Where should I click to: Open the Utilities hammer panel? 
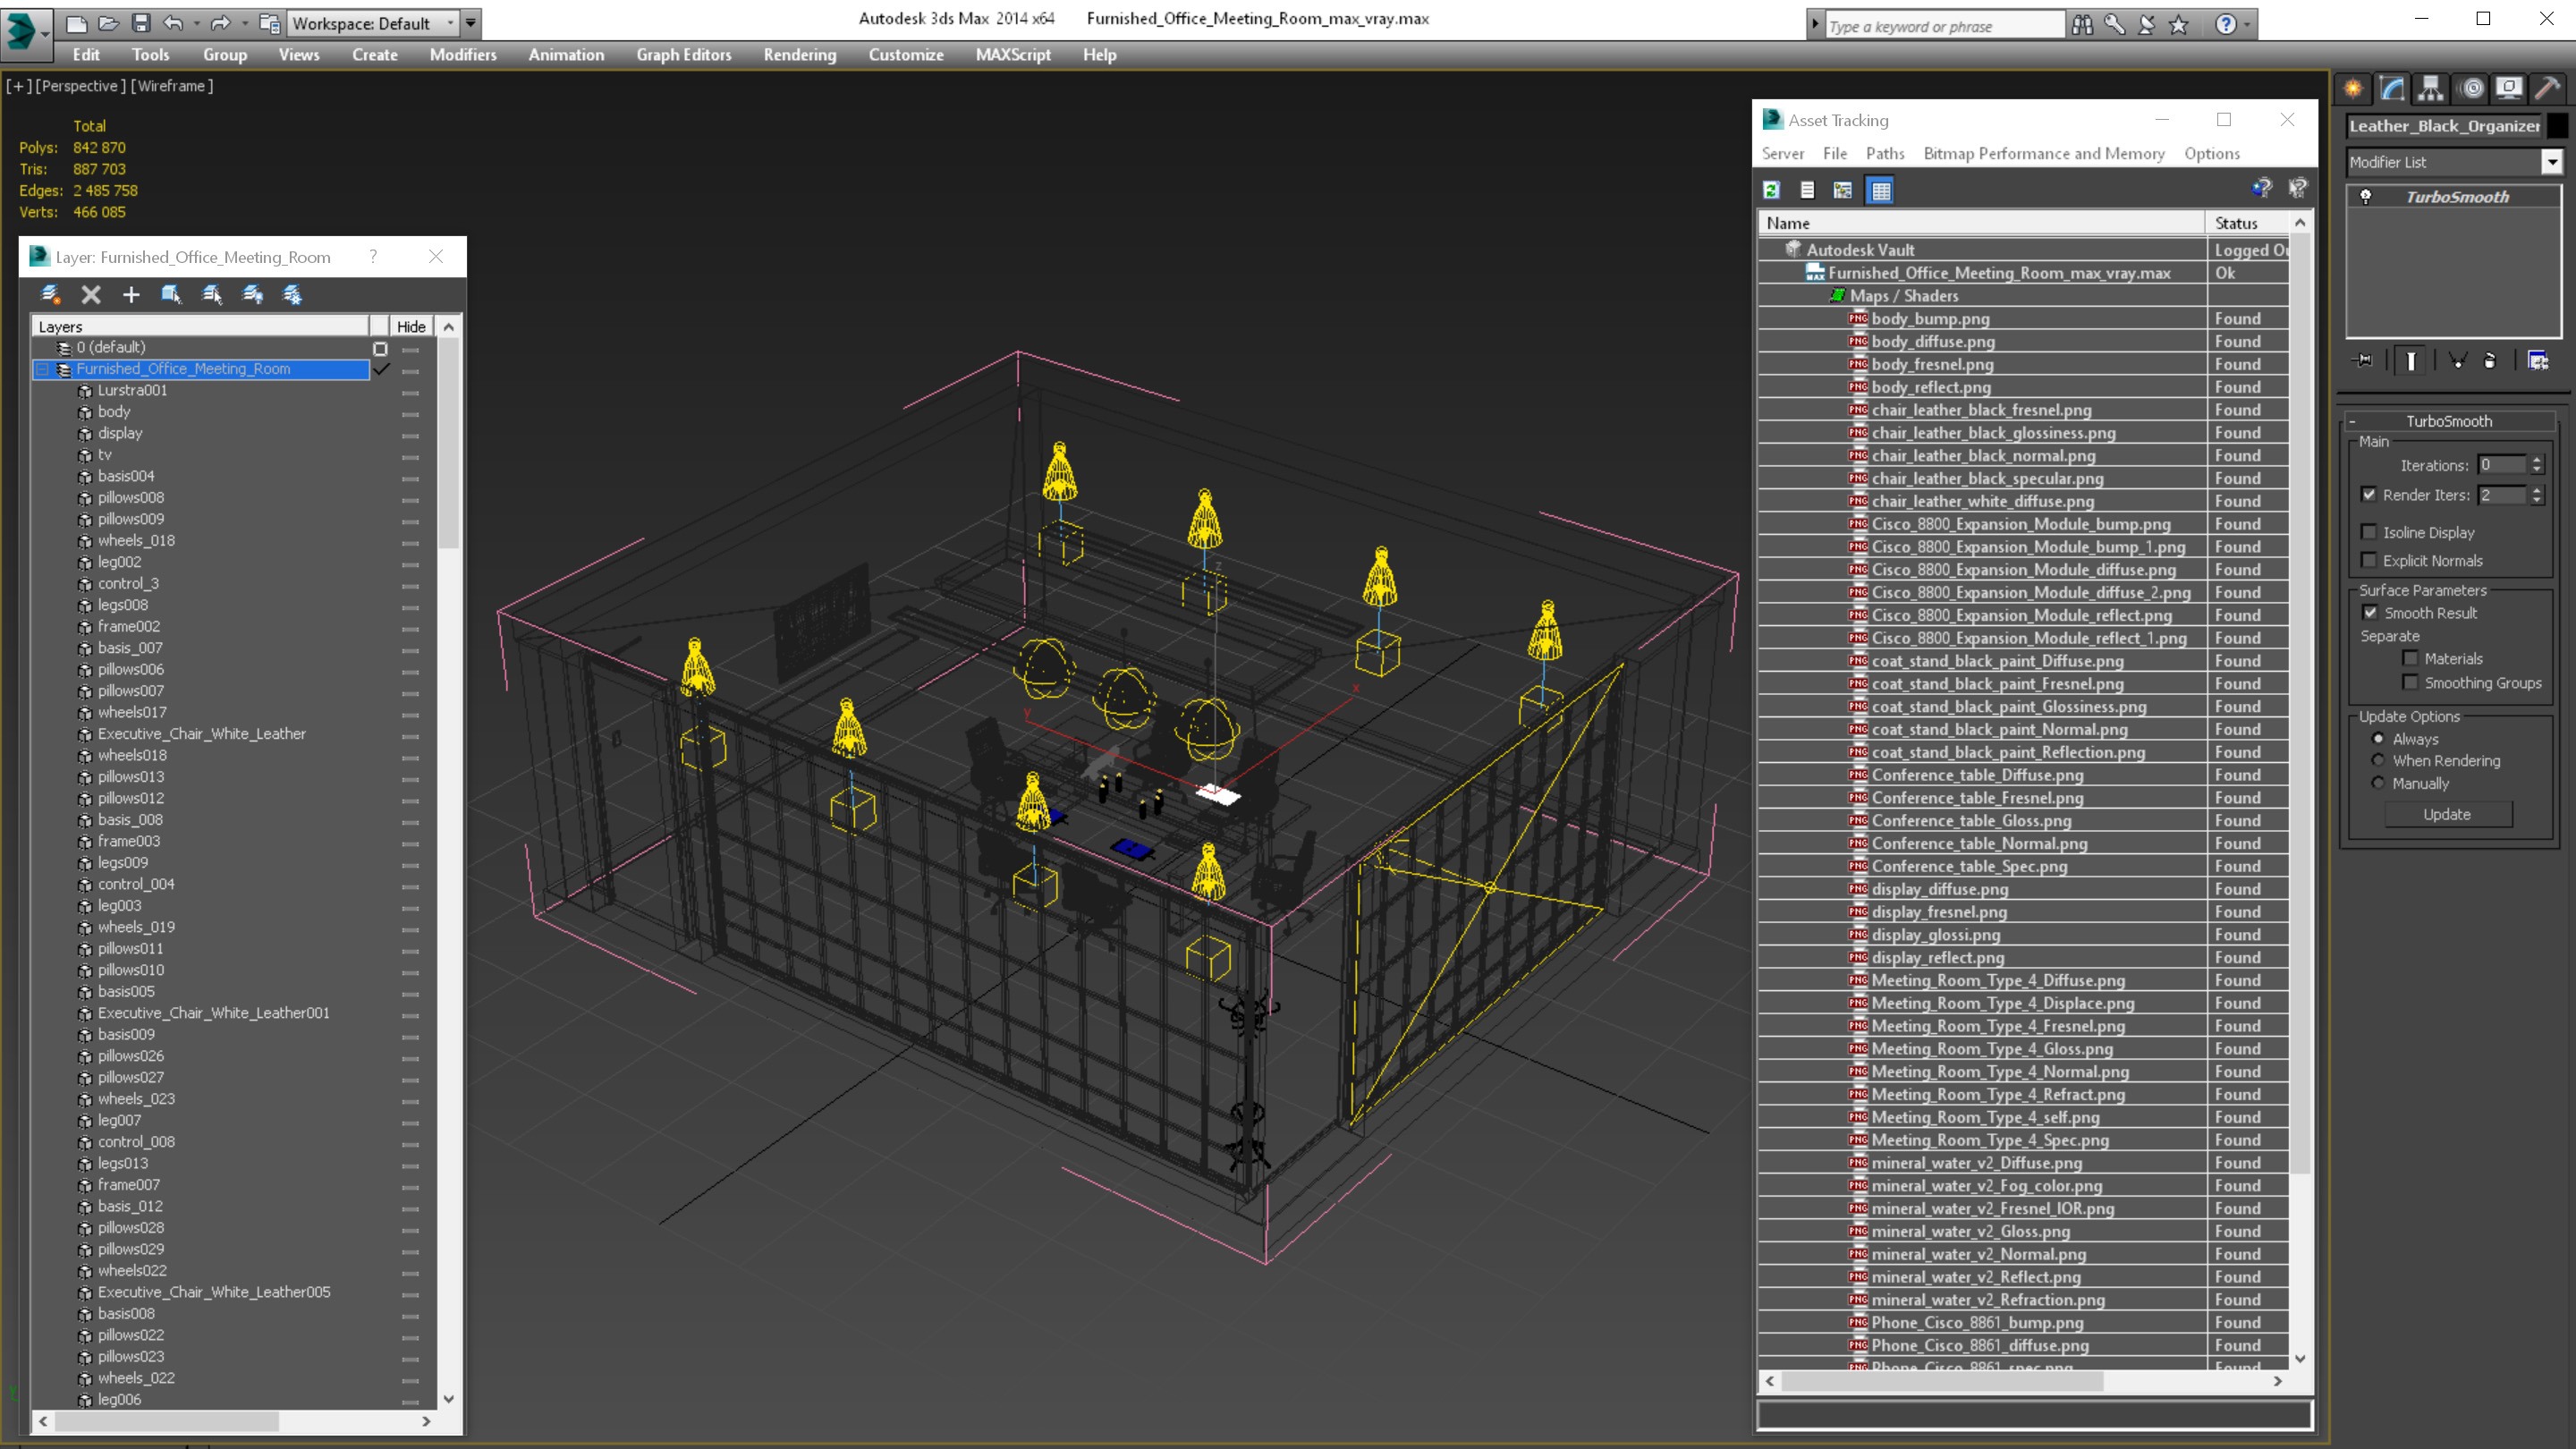pos(2548,89)
